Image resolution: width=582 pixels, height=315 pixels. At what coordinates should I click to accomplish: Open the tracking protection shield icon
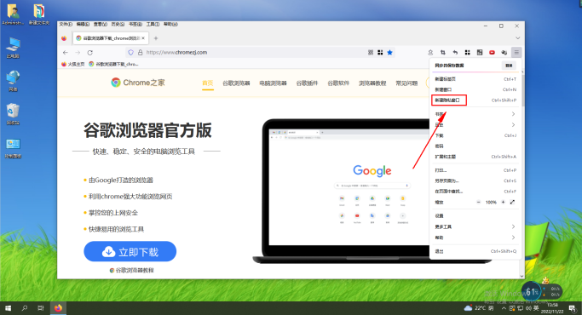point(130,53)
